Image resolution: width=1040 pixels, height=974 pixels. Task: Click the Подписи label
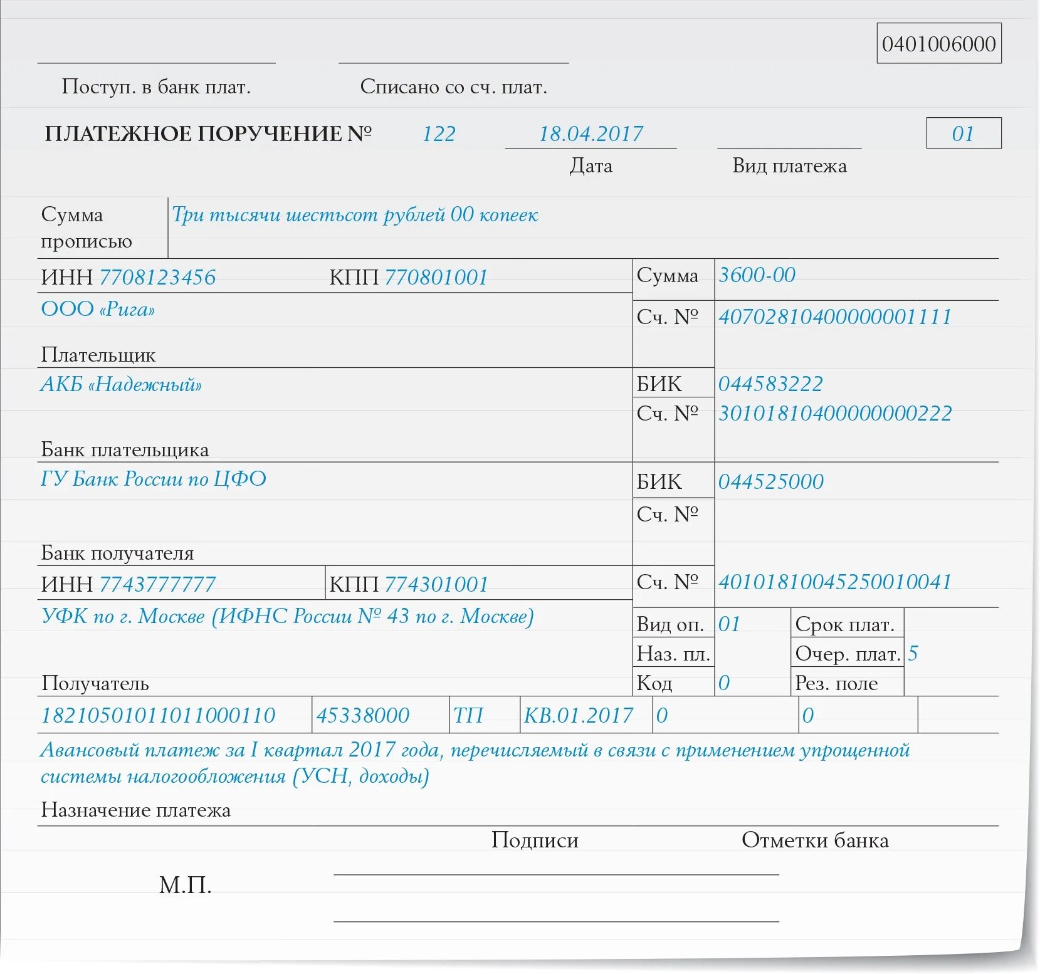(x=535, y=840)
